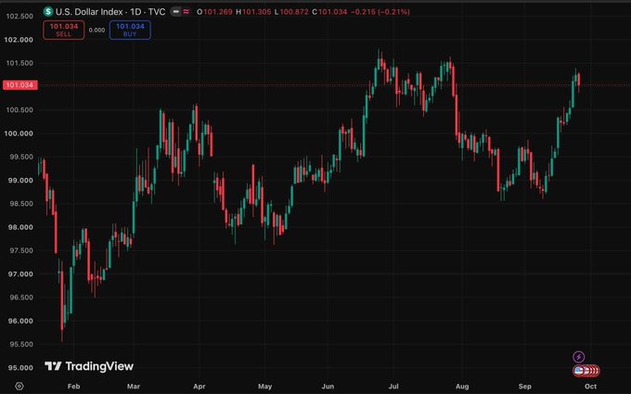This screenshot has height=394, width=631.
Task: Click the 95.000 price axis label
Action: (x=20, y=368)
